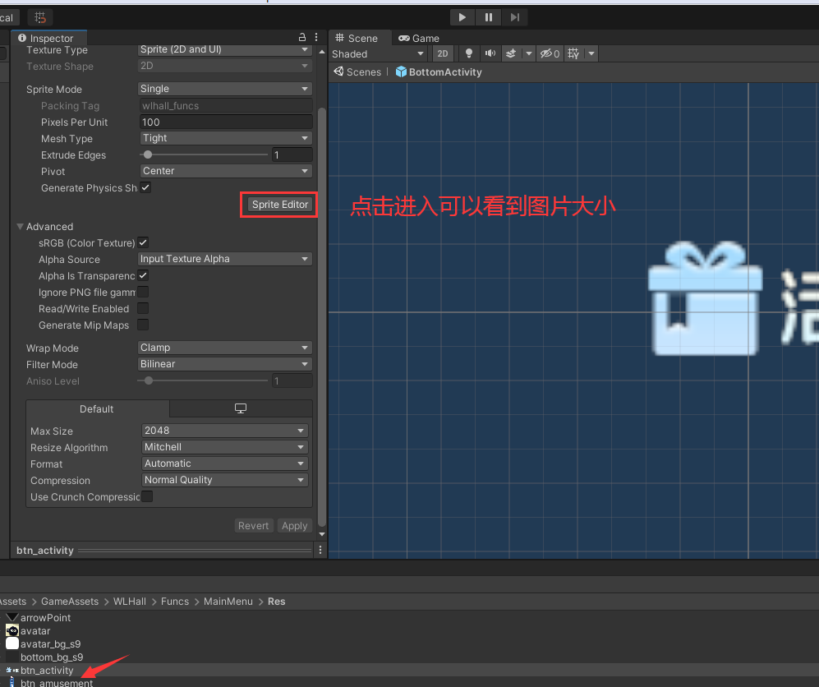Select the Default platform tab

pos(97,408)
